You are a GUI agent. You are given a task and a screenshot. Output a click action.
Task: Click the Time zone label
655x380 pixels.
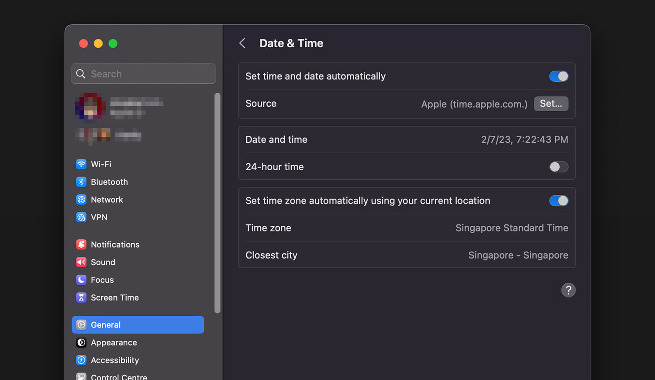pos(268,228)
